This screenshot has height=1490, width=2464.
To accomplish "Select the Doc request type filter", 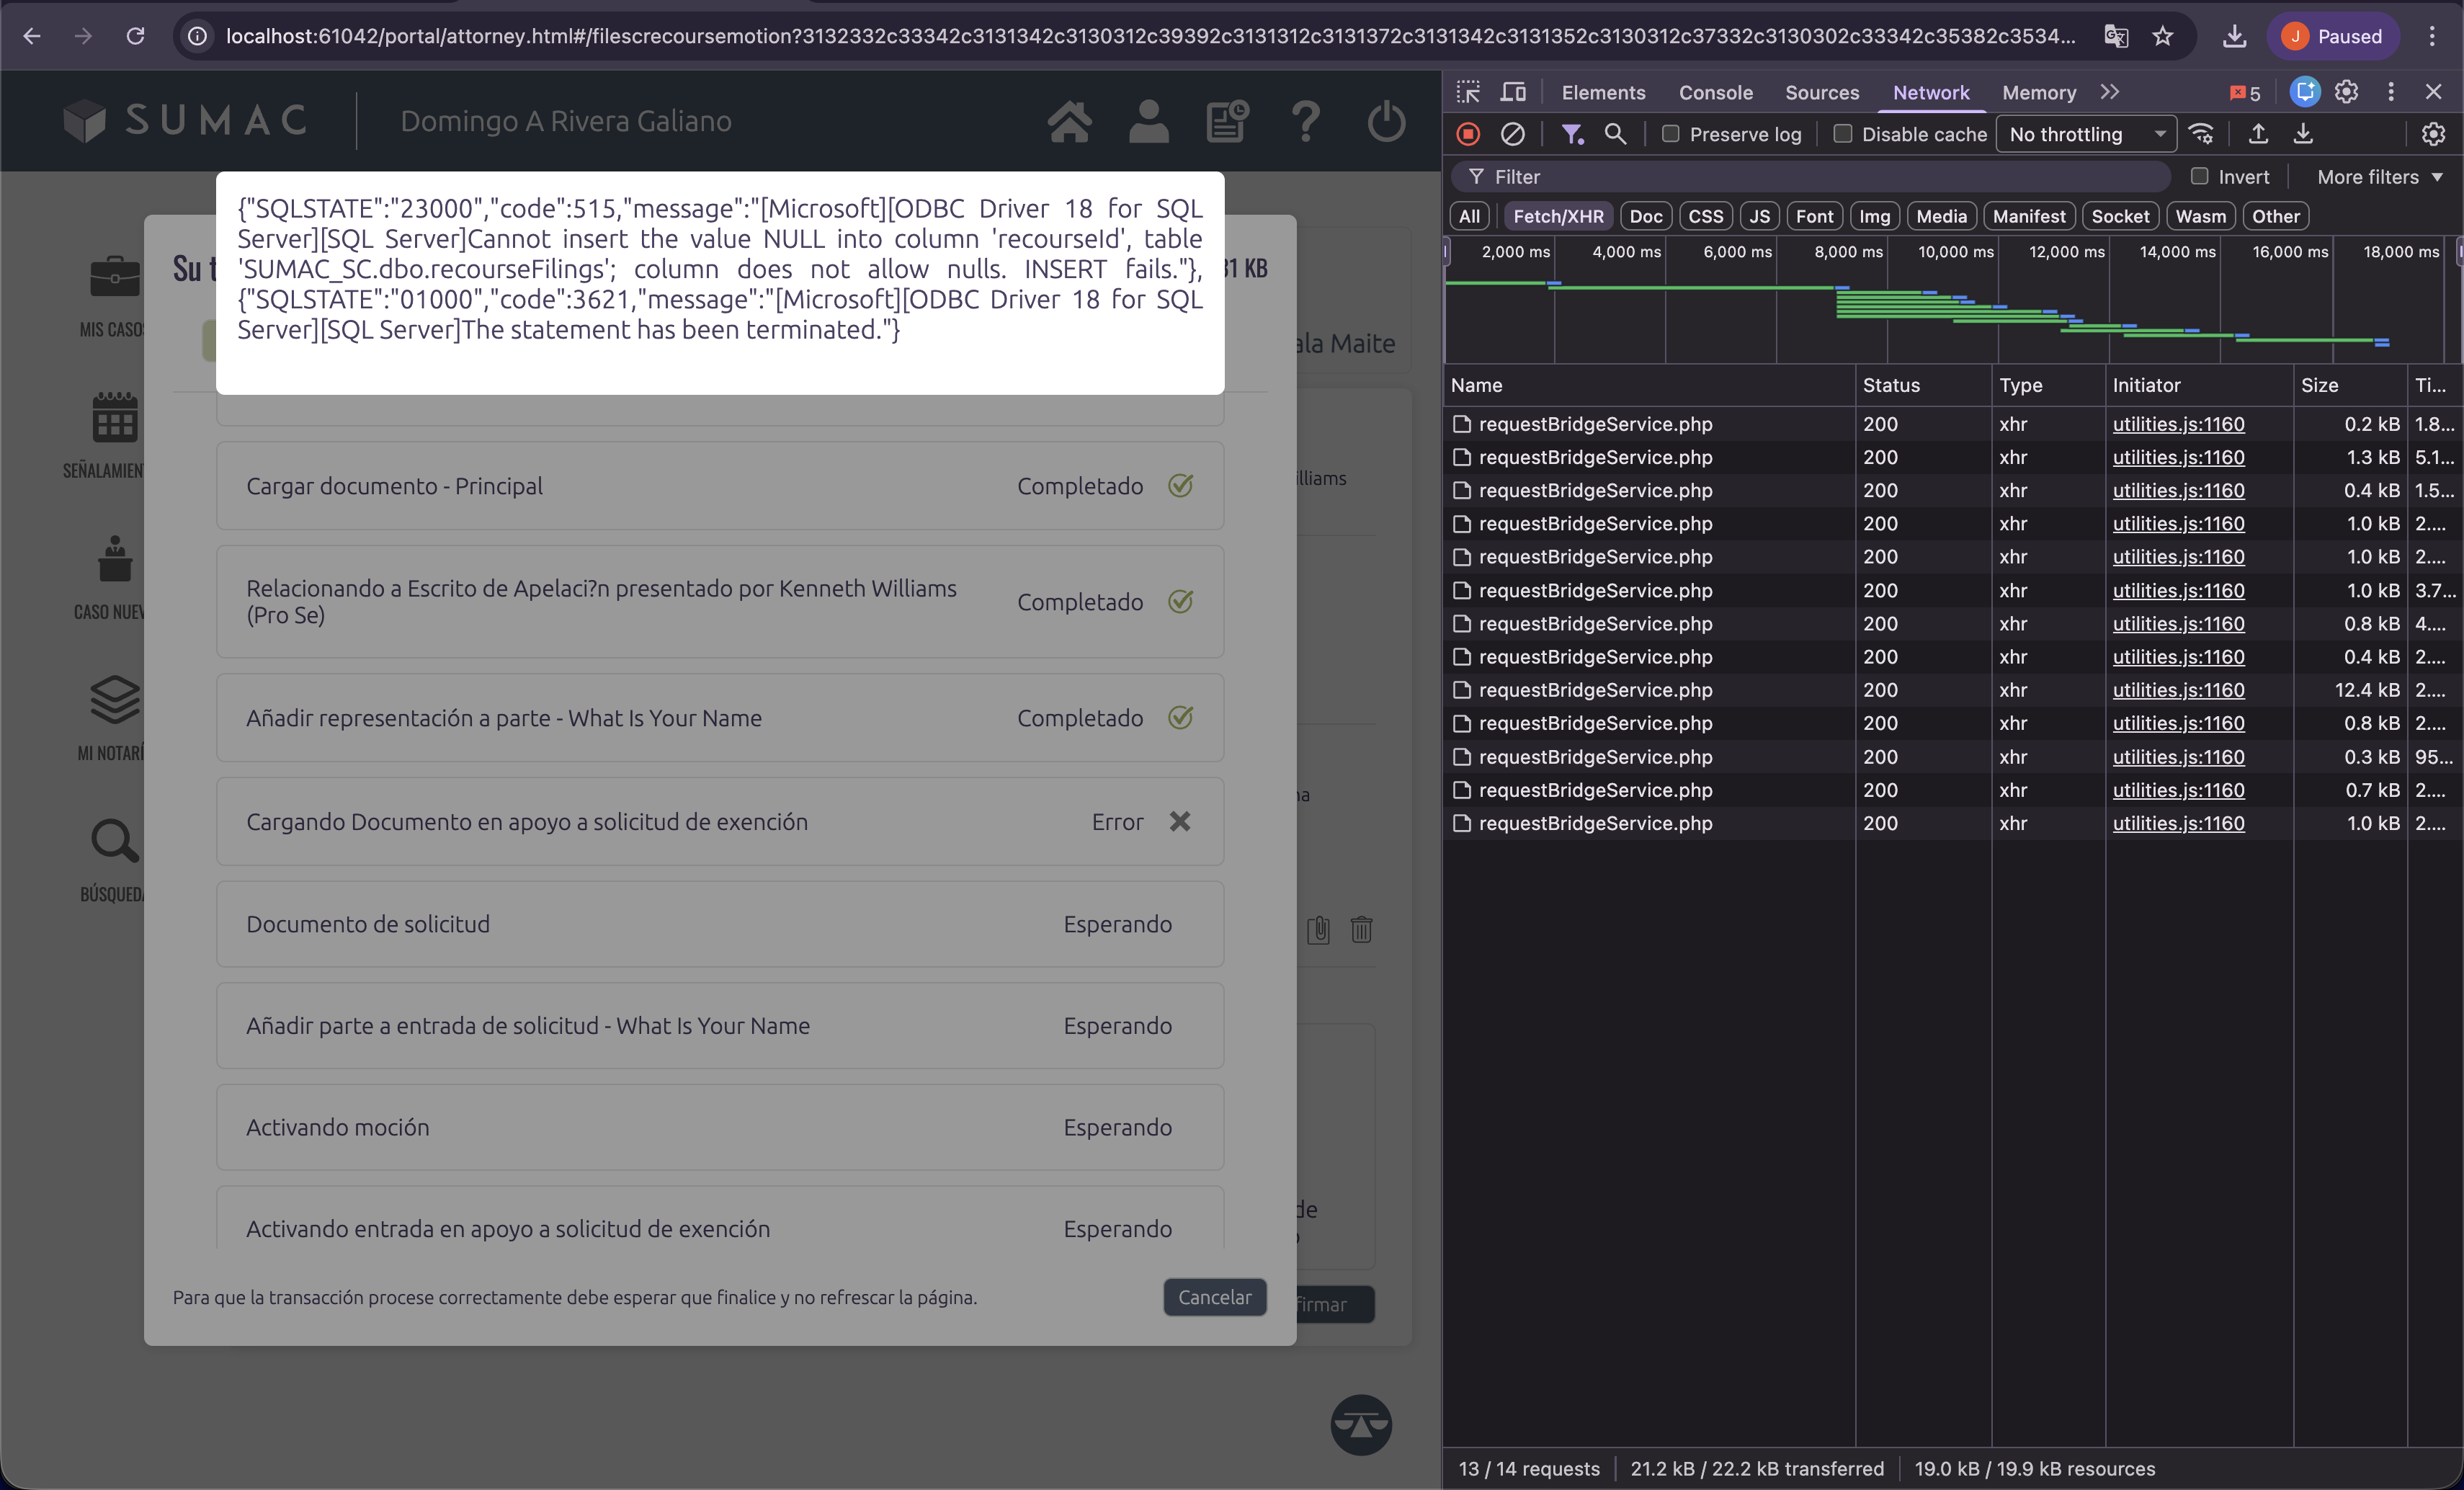I will (x=1645, y=216).
